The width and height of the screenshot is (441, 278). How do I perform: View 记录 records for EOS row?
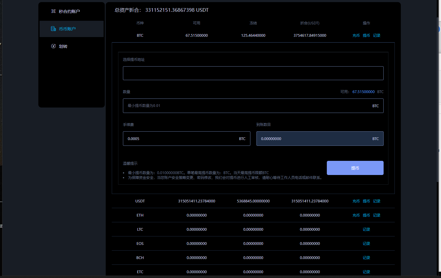(x=366, y=244)
